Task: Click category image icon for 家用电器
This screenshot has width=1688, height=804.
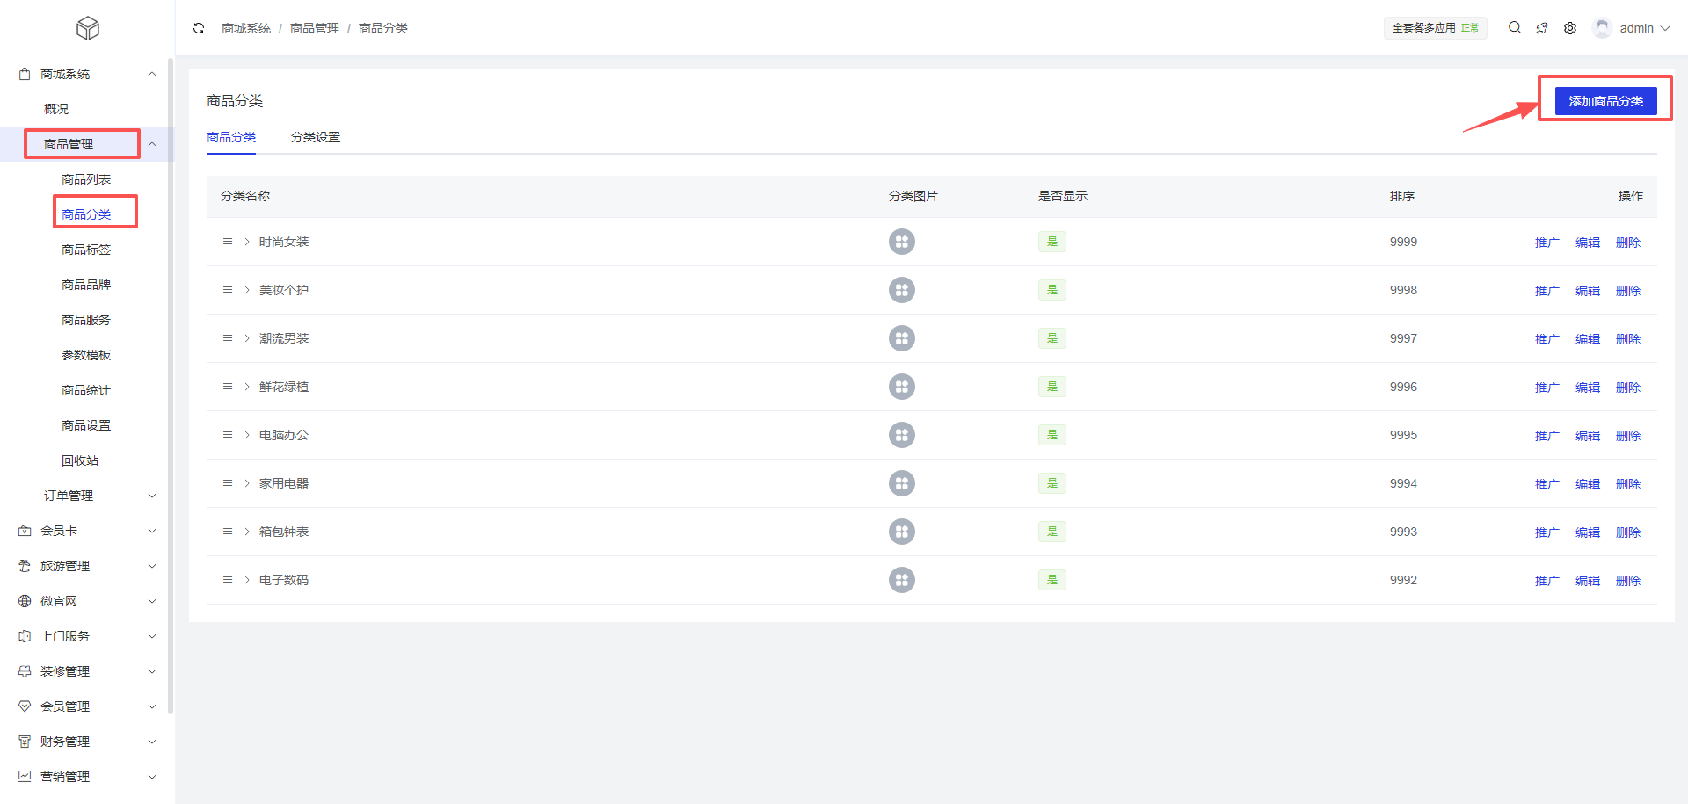Action: click(901, 483)
